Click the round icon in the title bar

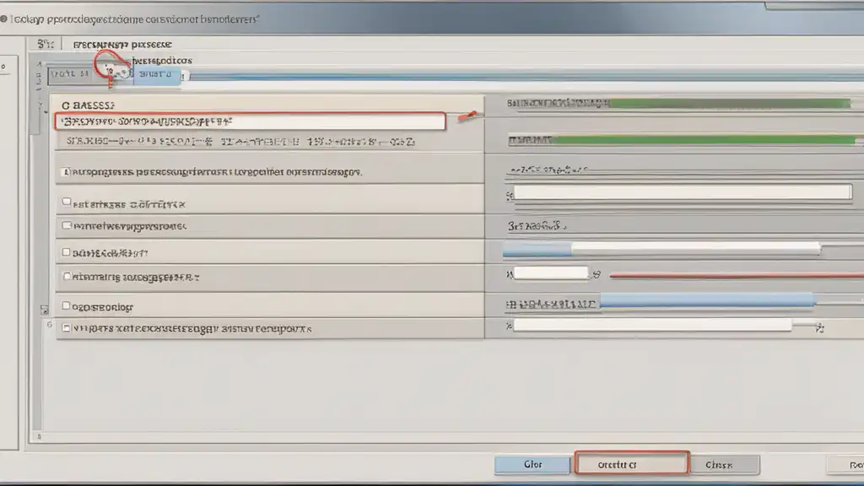(4, 19)
